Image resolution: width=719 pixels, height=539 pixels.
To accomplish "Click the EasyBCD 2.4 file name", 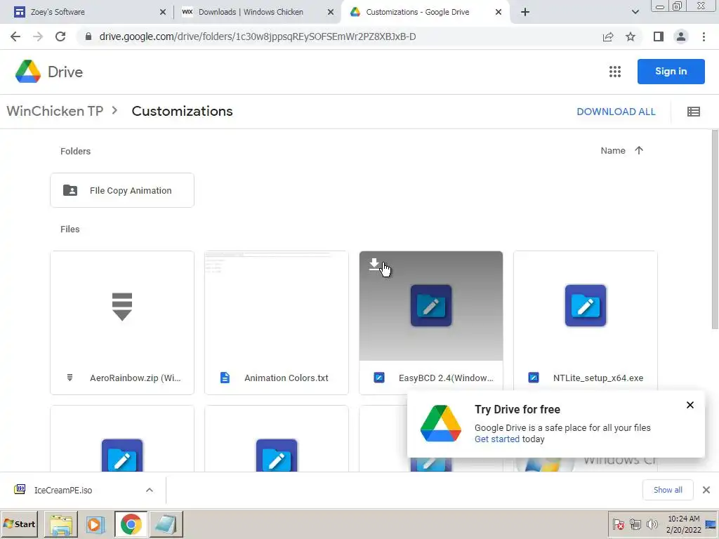I will click(x=446, y=378).
